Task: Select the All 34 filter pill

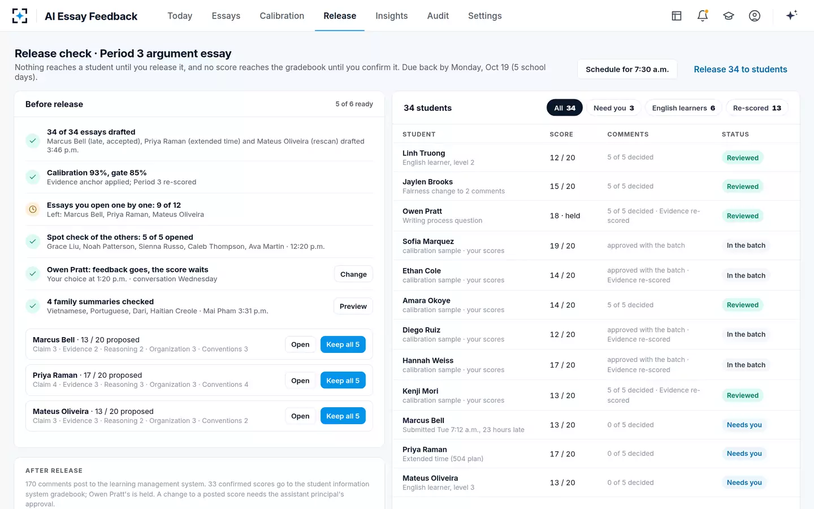Action: tap(565, 108)
